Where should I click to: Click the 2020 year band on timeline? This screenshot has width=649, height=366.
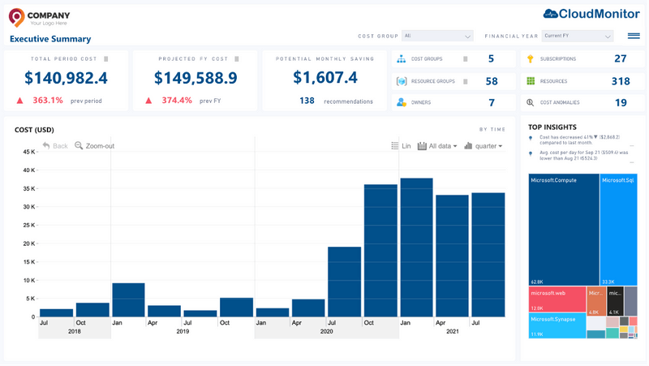[x=327, y=332]
